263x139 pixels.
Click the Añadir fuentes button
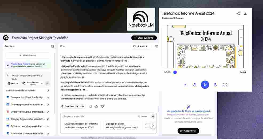[28, 55]
